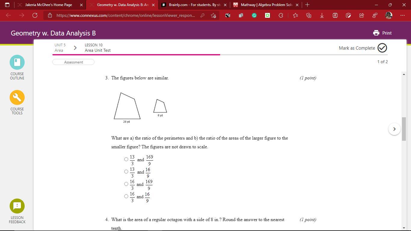The height and width of the screenshot is (231, 411).
Task: Click the '1 of 2' page indicator
Action: [x=382, y=62]
